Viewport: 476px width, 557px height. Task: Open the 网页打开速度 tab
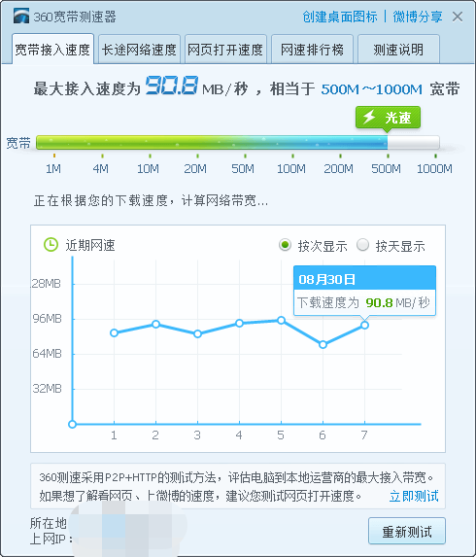225,50
